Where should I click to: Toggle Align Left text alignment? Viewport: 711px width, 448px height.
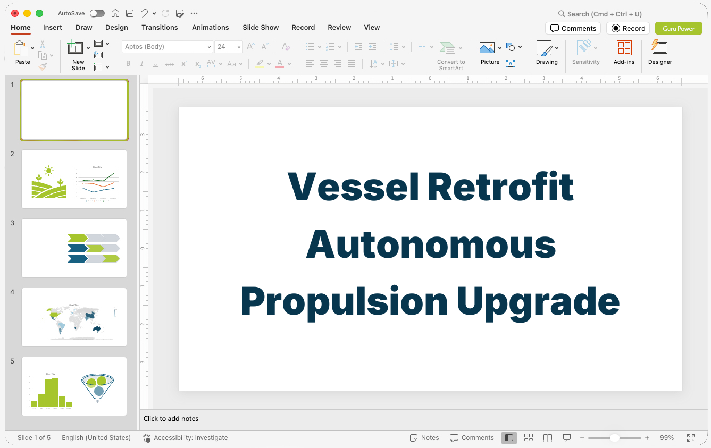click(310, 64)
